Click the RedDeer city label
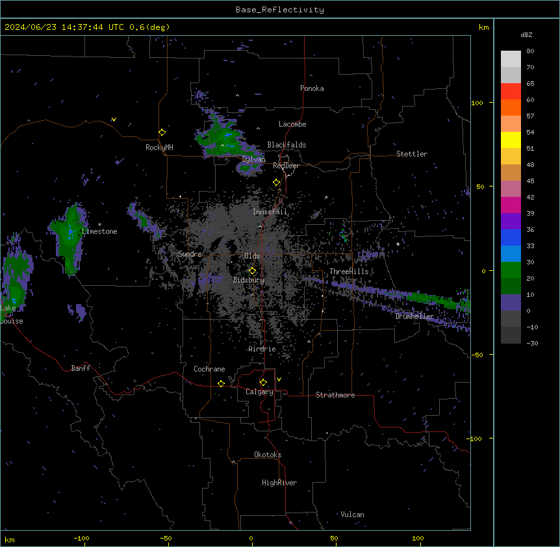The image size is (560, 547). (x=286, y=166)
